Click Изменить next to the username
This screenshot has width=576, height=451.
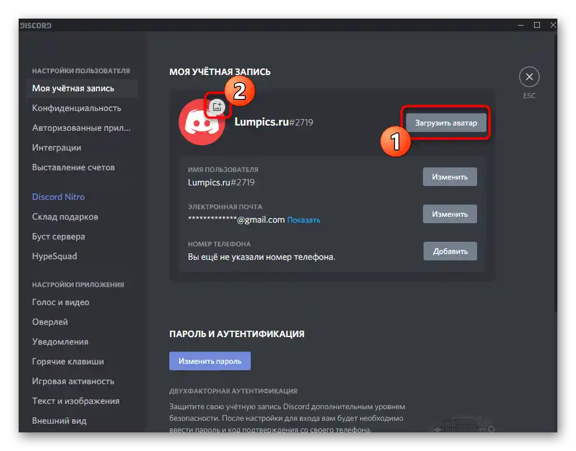[450, 177]
